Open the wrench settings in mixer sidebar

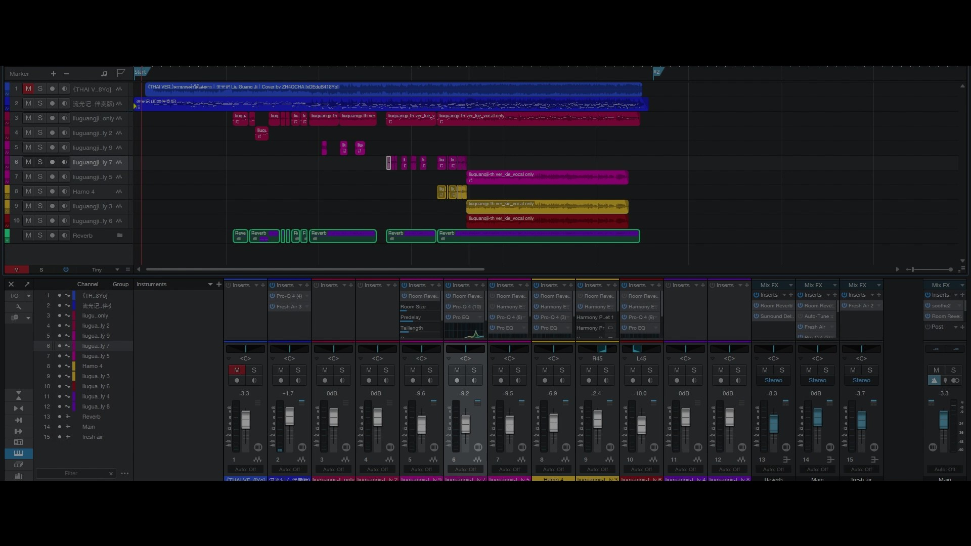tap(19, 307)
